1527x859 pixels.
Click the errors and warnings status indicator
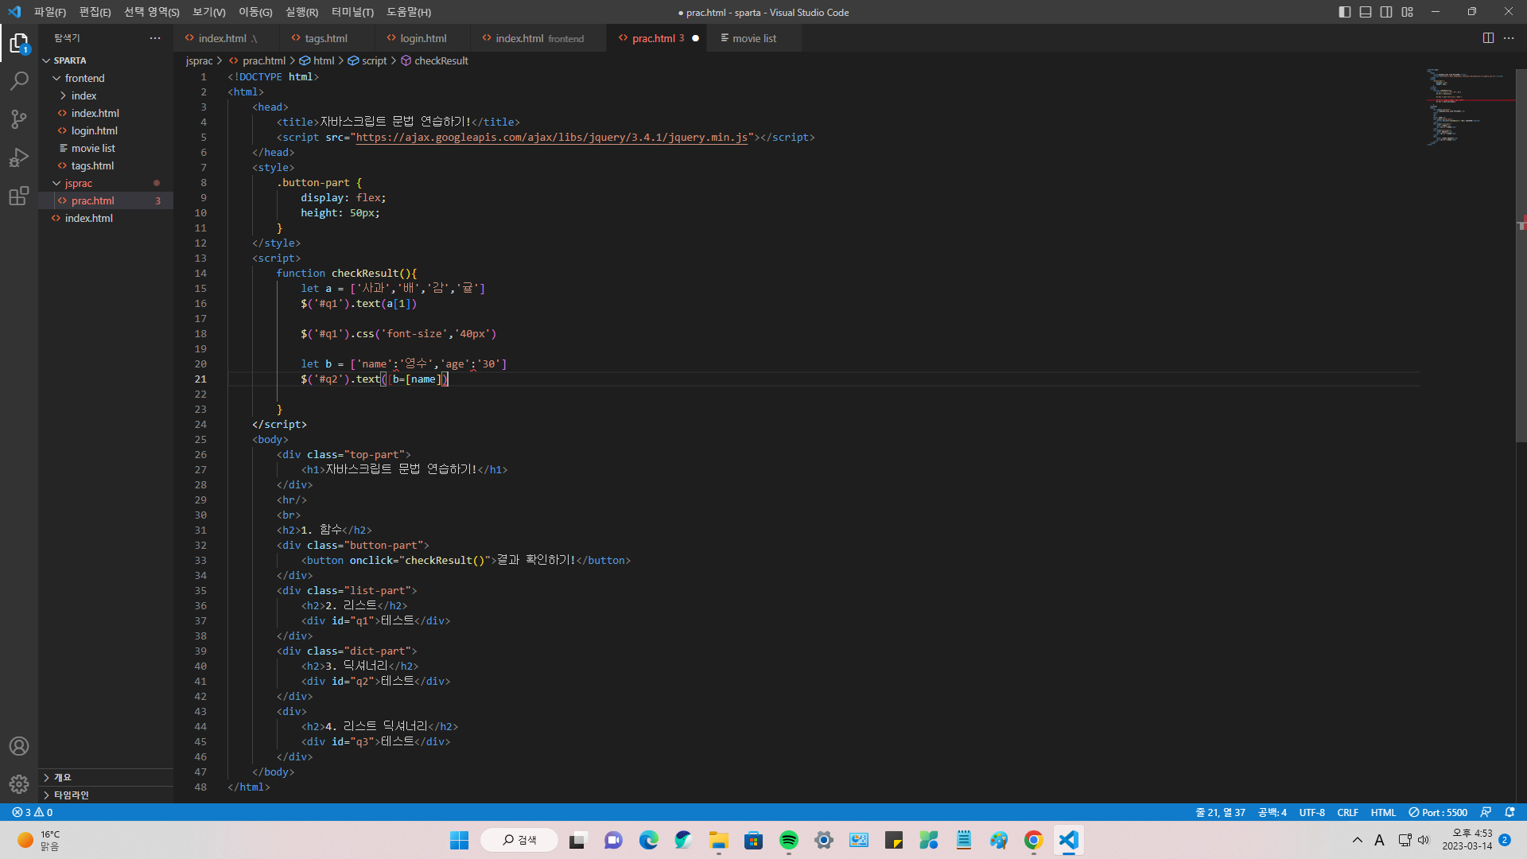(33, 812)
